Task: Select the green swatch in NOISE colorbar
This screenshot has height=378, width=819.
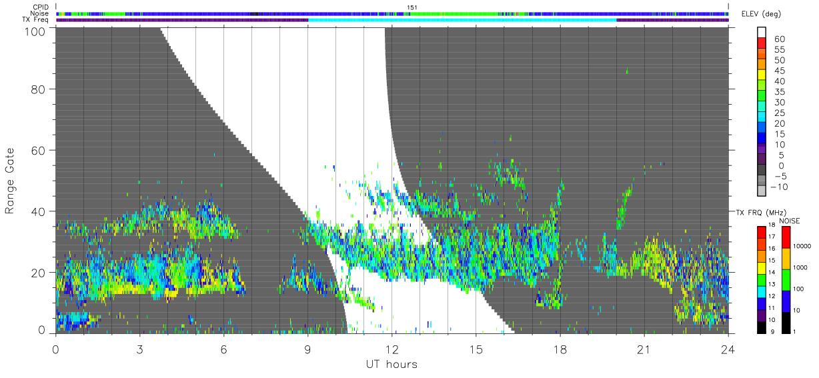Action: point(785,280)
